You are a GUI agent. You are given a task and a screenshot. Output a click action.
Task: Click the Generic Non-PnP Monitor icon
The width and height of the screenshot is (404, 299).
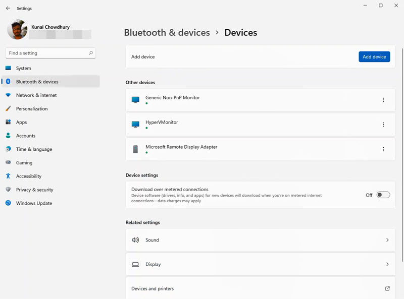tap(135, 99)
